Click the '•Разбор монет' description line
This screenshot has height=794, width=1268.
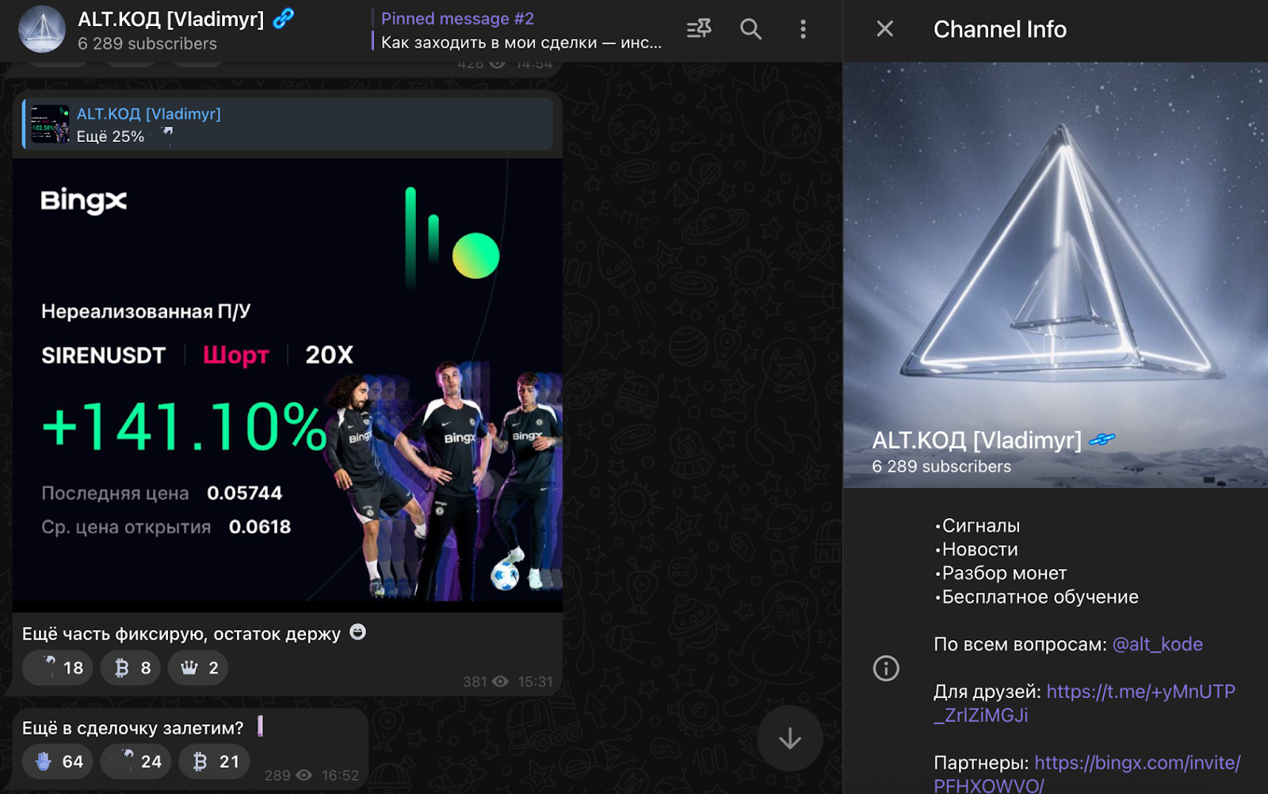tap(1000, 574)
